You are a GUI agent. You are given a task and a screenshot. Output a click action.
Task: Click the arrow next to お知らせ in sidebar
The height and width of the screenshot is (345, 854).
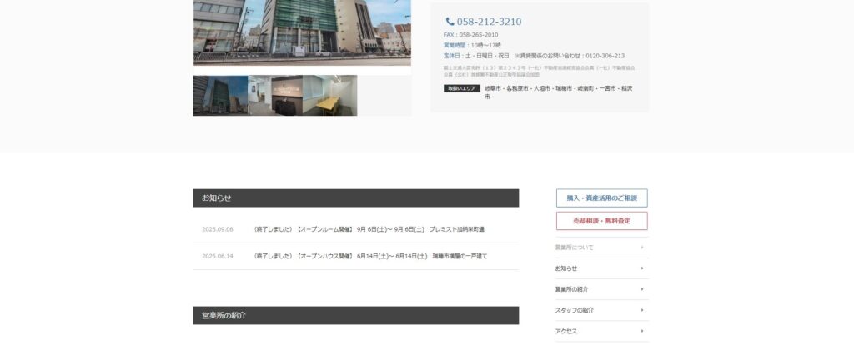click(x=642, y=268)
